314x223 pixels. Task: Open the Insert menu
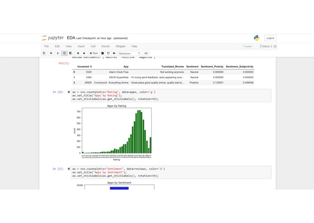pyautogui.click(x=81, y=46)
